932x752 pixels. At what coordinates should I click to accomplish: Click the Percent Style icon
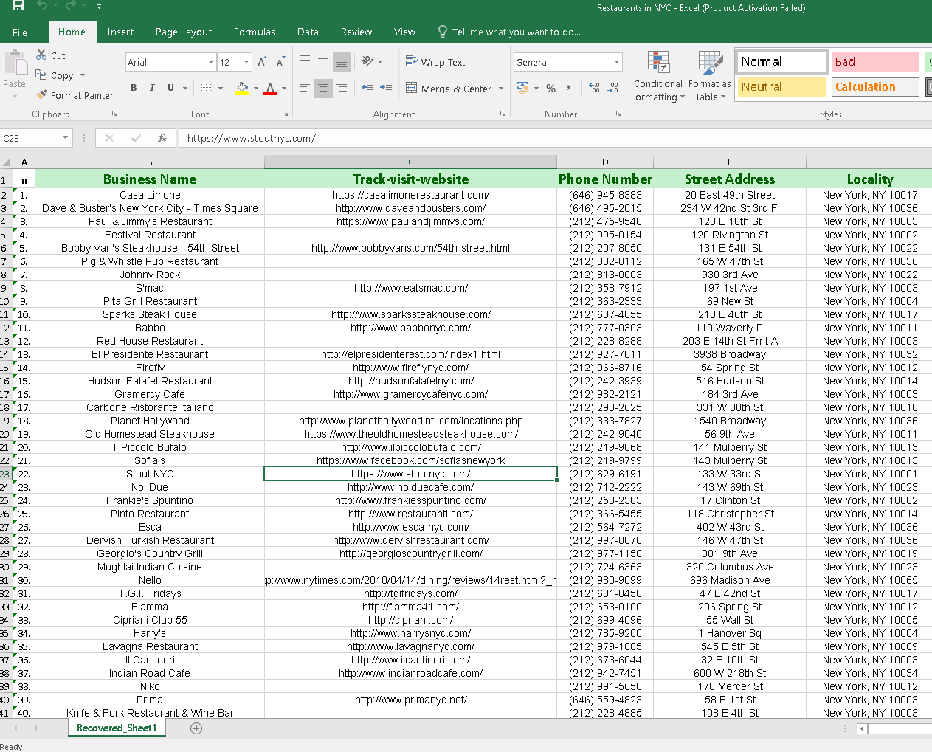point(550,88)
